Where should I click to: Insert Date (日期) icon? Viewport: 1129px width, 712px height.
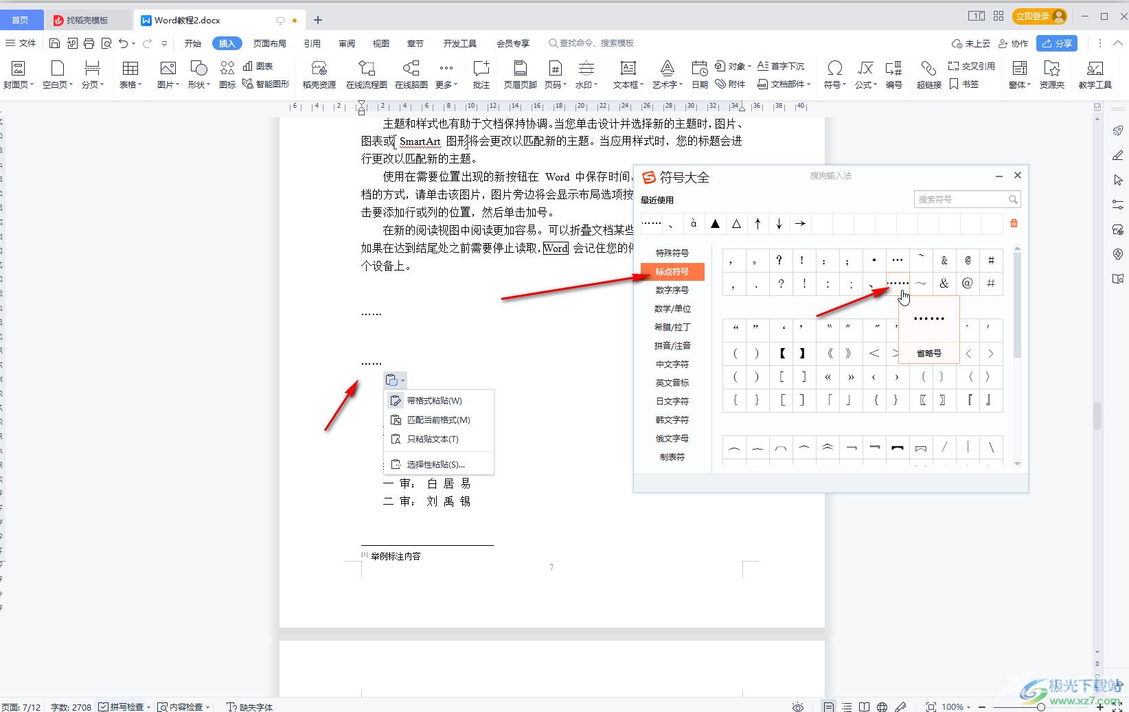700,75
